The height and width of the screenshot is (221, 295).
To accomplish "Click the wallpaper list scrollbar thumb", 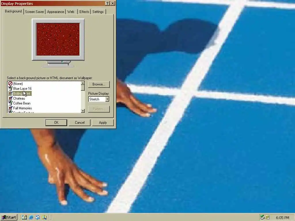I will 83,88.
